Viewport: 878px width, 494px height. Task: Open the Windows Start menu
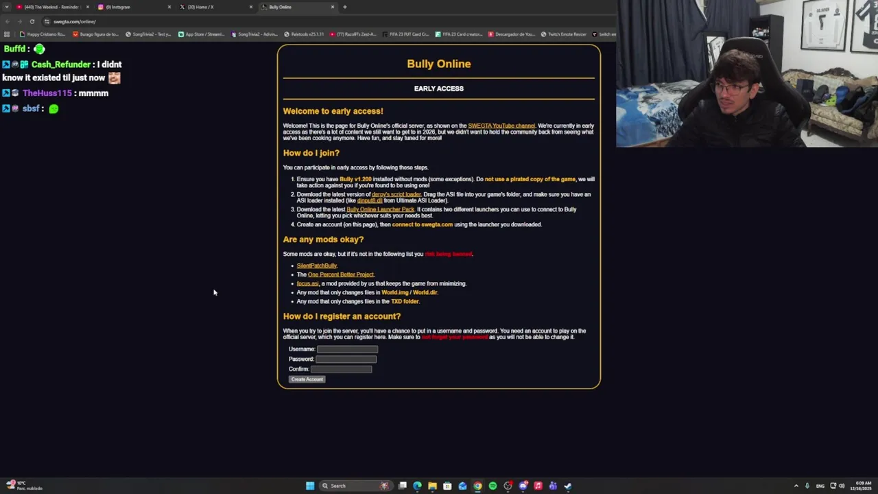point(310,486)
